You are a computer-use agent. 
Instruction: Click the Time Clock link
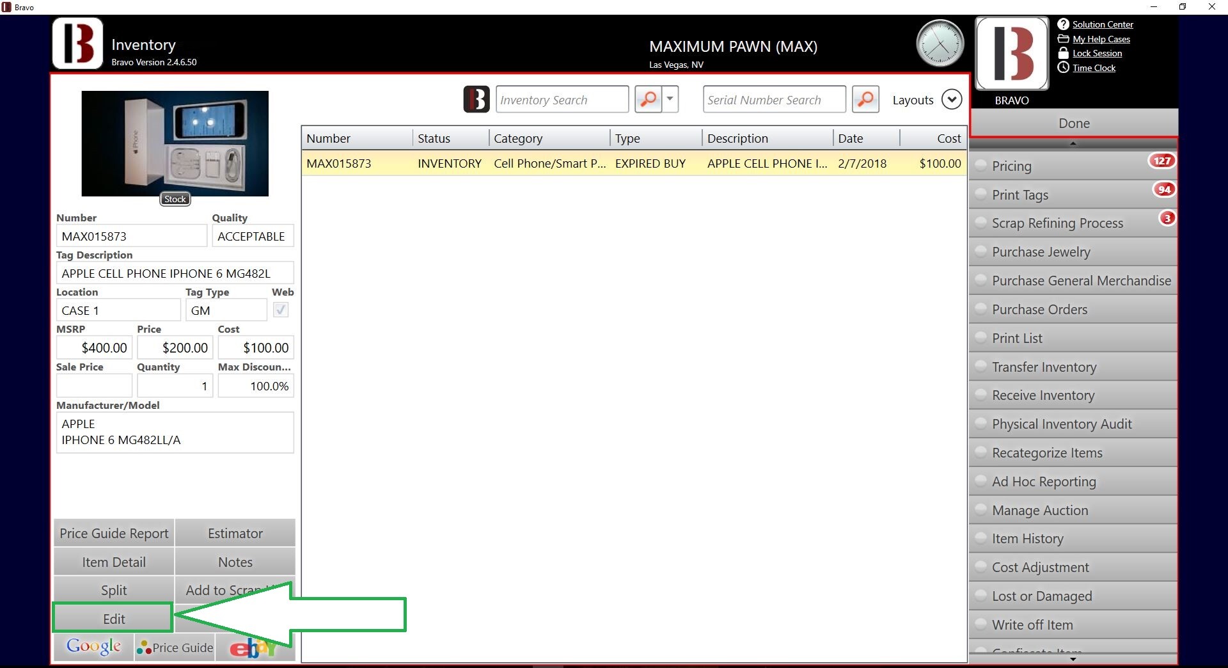tap(1094, 68)
